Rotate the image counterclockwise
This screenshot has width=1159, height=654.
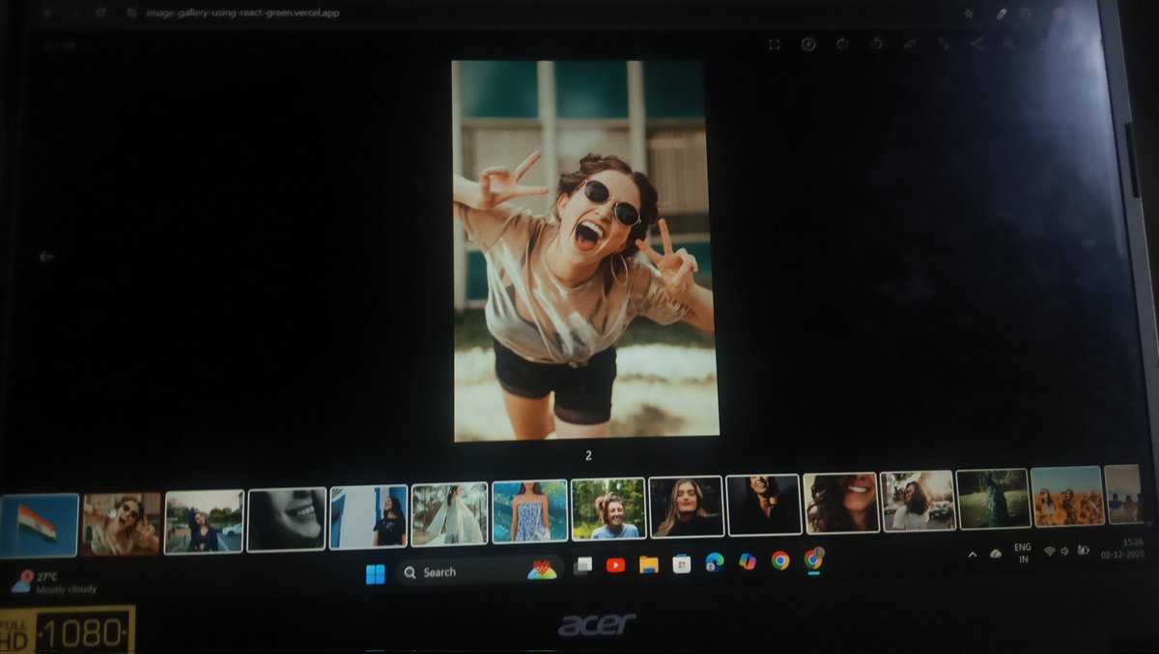pyautogui.click(x=842, y=43)
